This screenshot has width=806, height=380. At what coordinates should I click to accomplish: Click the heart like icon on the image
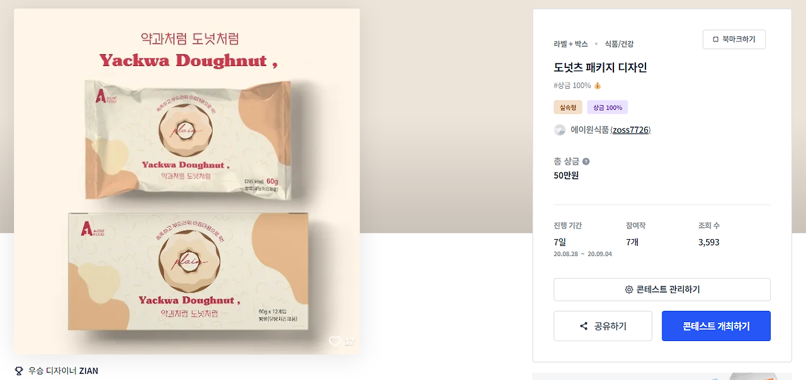[335, 341]
